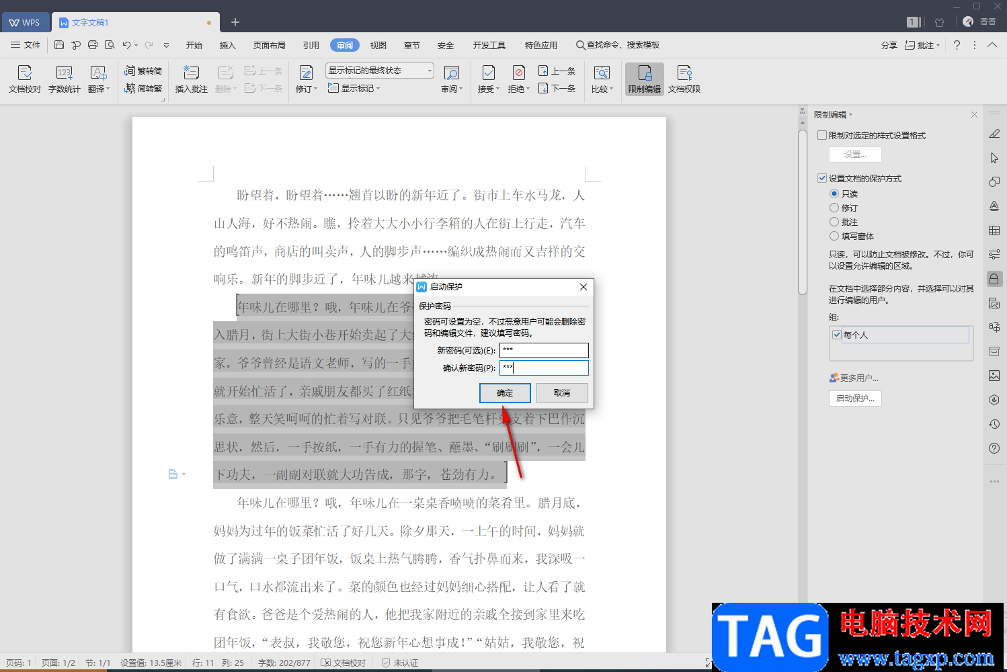
Task: Select the 只读 radio option
Action: (x=834, y=194)
